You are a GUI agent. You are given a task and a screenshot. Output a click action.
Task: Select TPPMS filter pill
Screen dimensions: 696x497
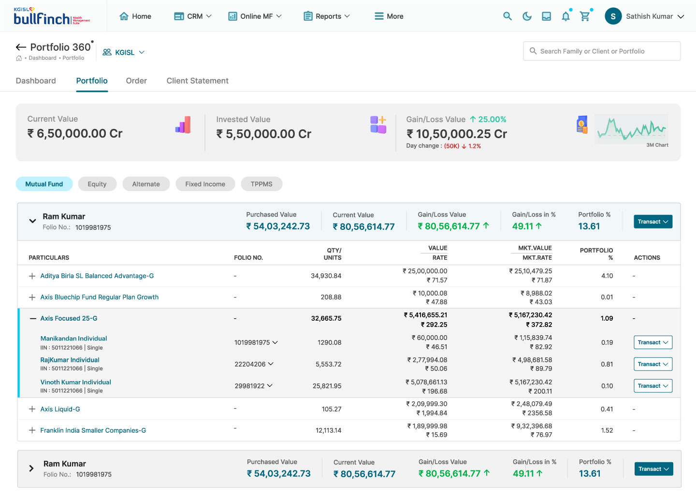(x=261, y=184)
